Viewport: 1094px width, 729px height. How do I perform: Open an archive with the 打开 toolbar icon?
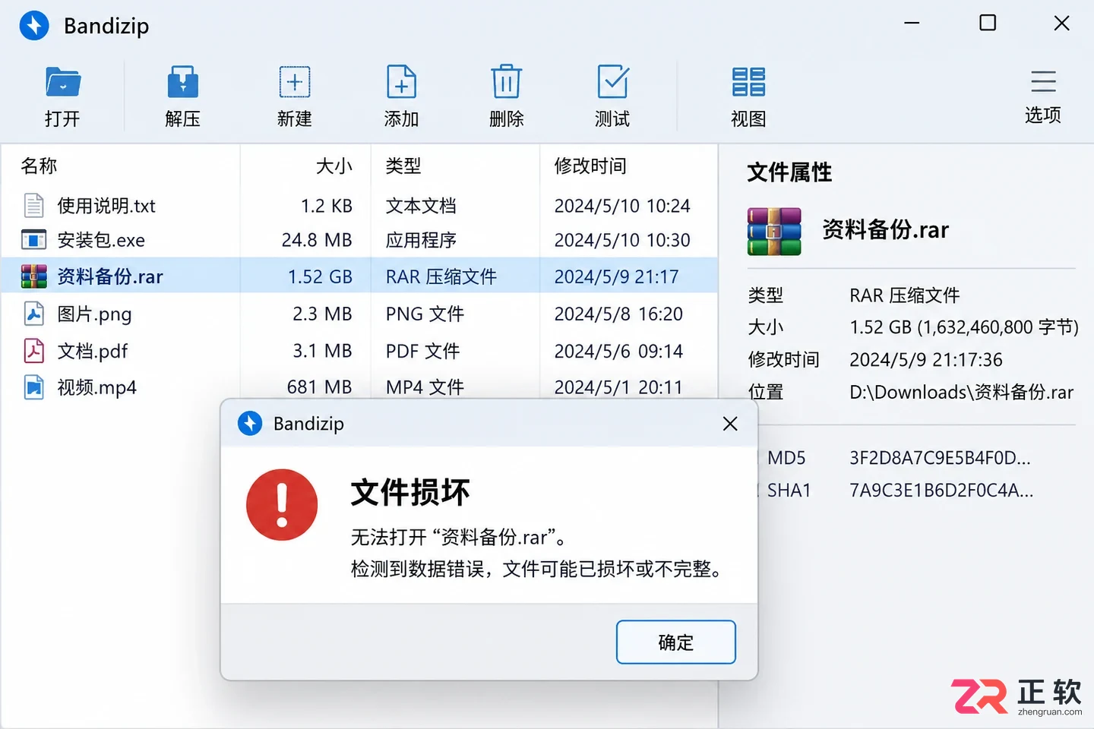(x=63, y=82)
